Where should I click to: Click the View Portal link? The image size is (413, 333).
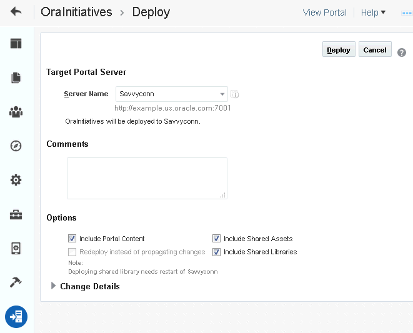(324, 12)
